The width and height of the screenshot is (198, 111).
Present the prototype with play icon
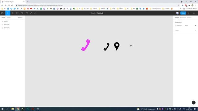tap(189, 13)
